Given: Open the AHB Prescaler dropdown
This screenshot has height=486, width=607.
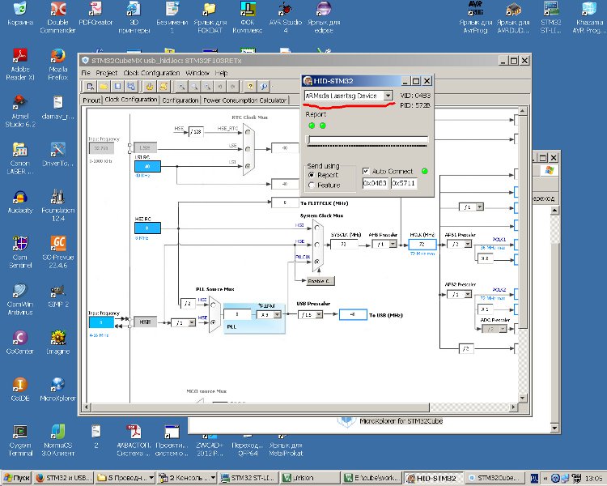Looking at the screenshot, I should point(393,244).
